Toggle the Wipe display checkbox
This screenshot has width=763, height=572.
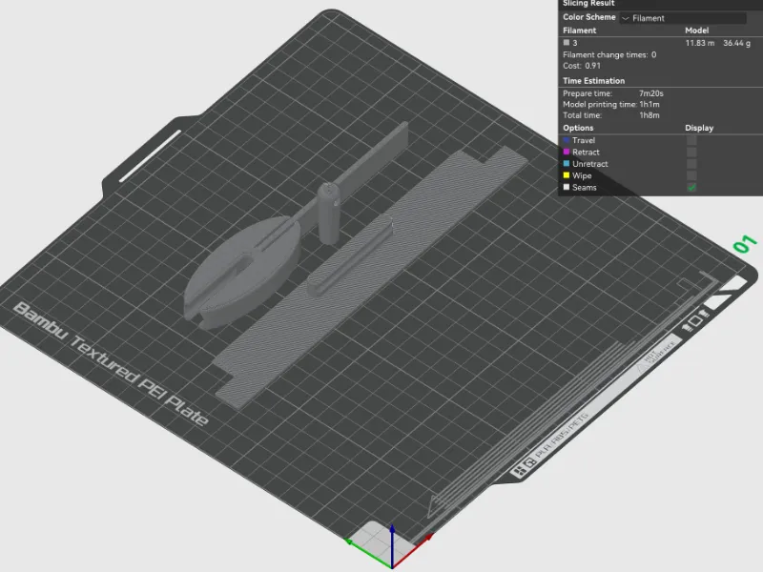tap(691, 175)
